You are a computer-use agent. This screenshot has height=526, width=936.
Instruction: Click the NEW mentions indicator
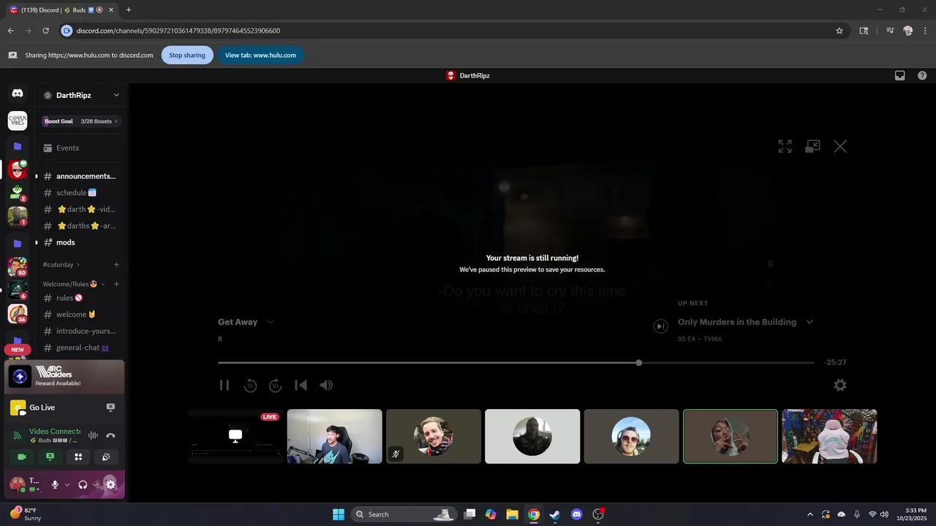(18, 349)
